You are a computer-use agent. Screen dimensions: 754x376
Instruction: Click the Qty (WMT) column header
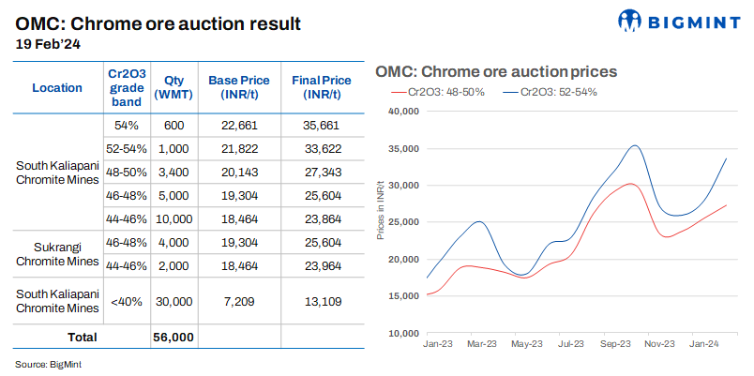coord(173,87)
